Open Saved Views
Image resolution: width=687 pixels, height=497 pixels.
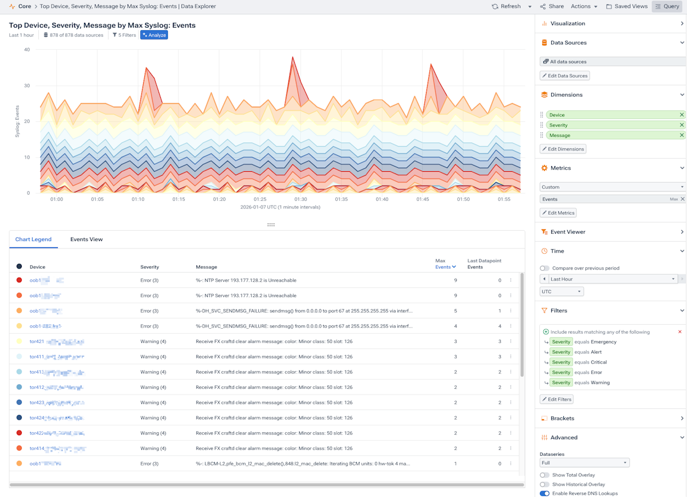point(626,6)
